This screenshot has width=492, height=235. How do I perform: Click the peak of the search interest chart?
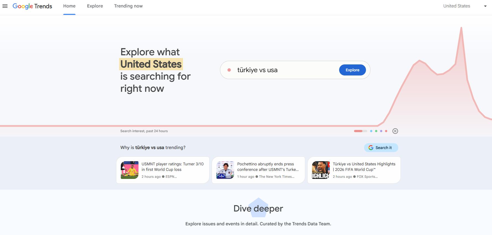pos(461,28)
